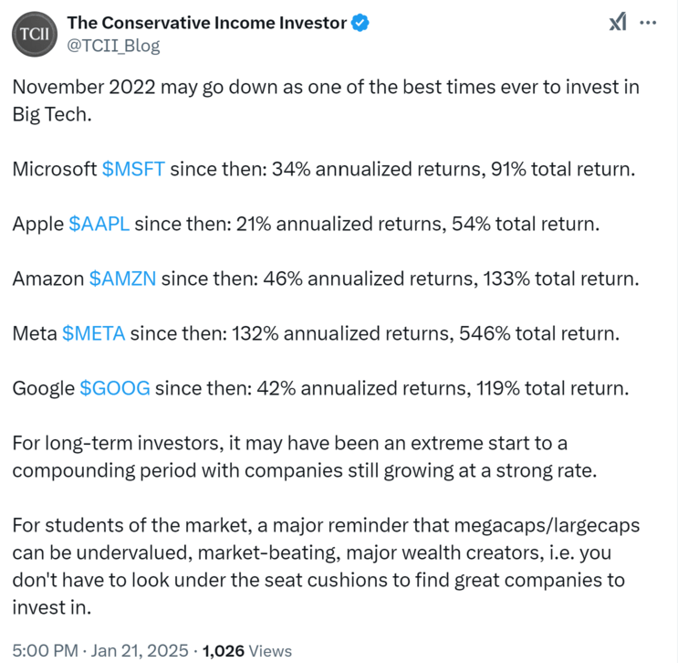678x663 pixels.
Task: Open the $GOOG cashtag link
Action: [x=115, y=388]
